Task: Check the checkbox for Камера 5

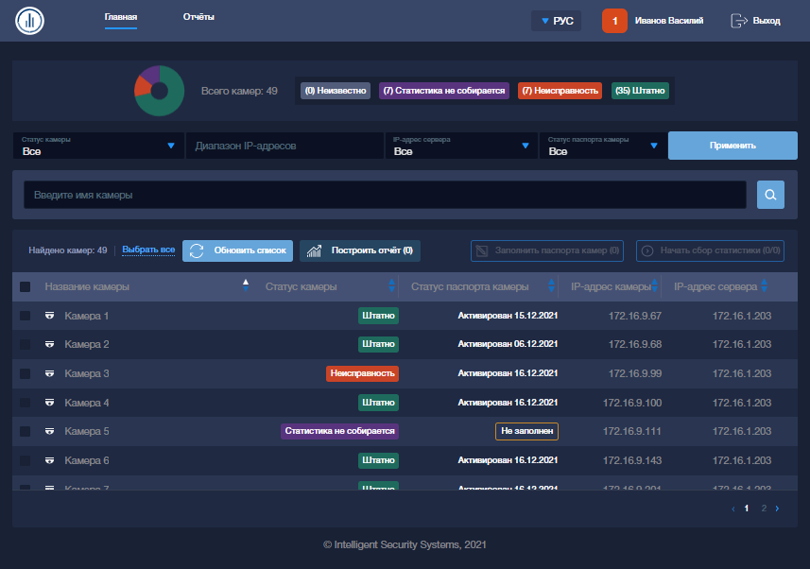Action: pos(25,431)
